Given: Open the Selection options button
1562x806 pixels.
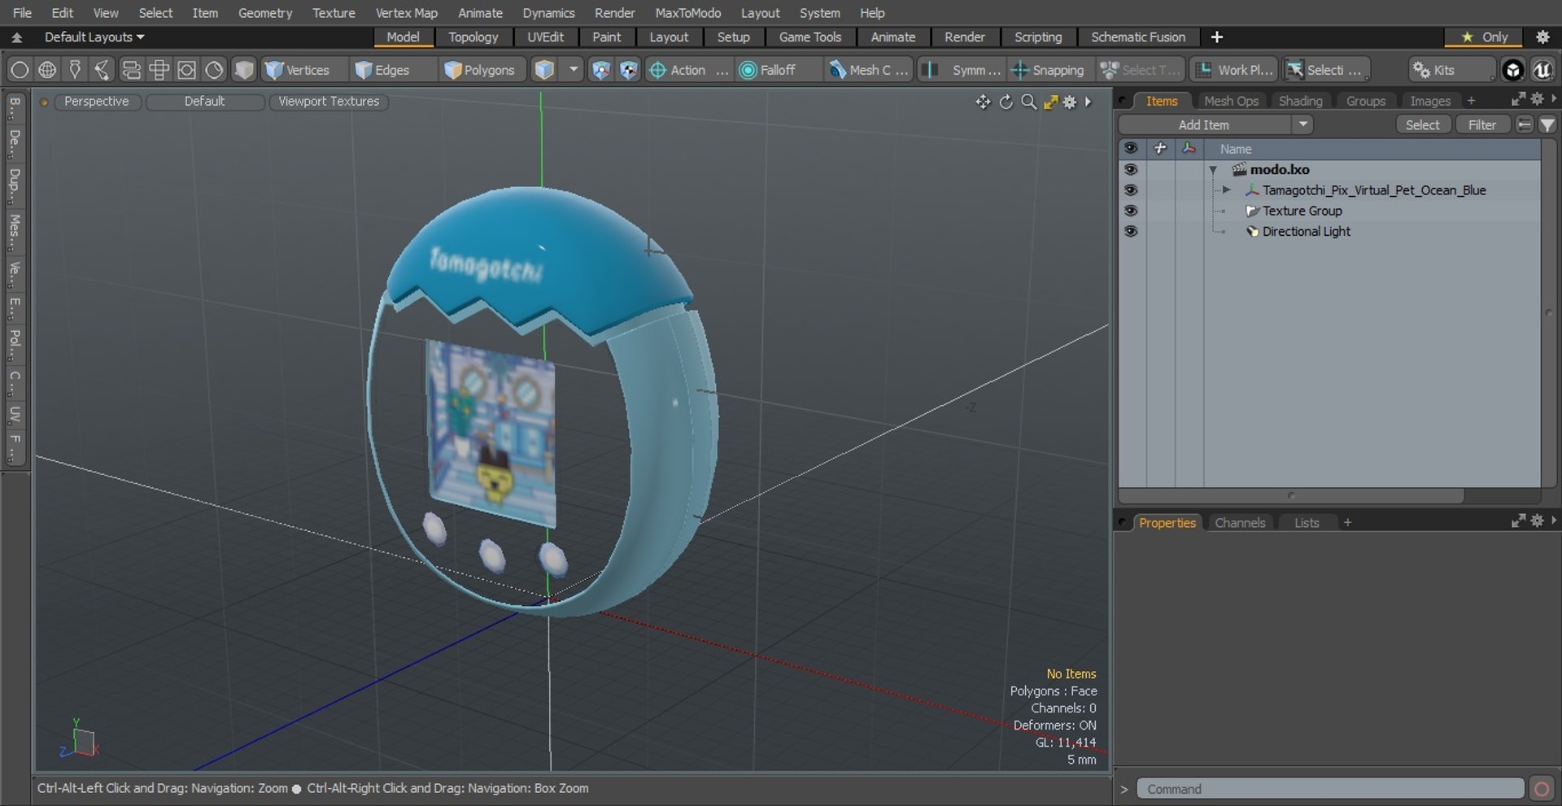Looking at the screenshot, I should point(1326,70).
